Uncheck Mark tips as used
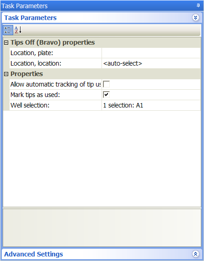Screen dimensions: 204x261 (106, 95)
